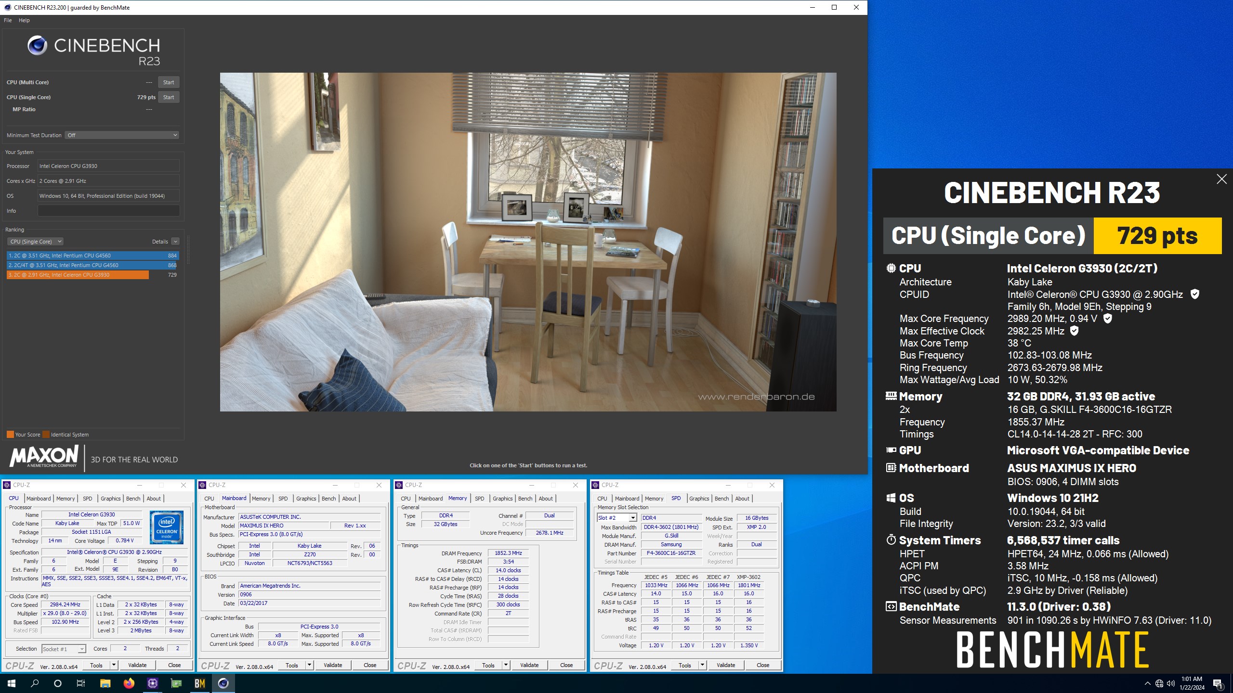Click Max Core Frequency shield icon
Image resolution: width=1233 pixels, height=693 pixels.
tap(1107, 318)
